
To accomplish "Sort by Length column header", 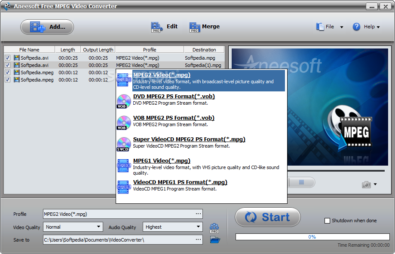I will click(x=67, y=49).
